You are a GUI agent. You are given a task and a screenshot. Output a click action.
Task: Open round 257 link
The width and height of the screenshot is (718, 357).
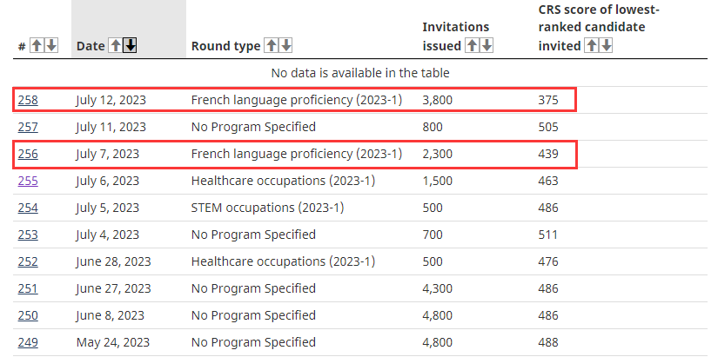click(x=28, y=127)
